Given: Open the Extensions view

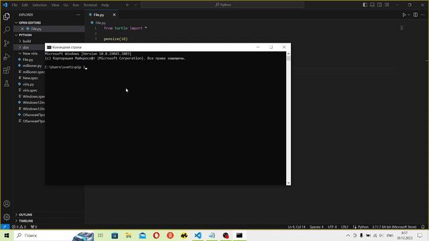Looking at the screenshot, I should (7, 70).
